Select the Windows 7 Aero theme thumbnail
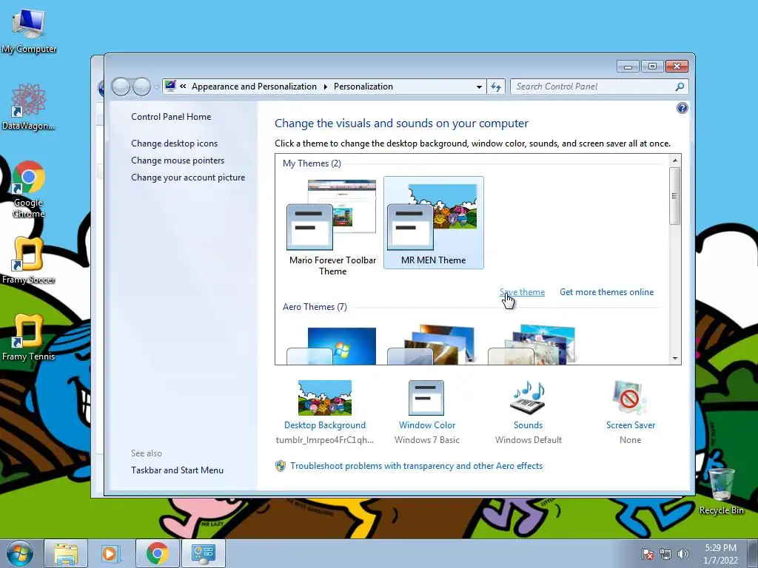This screenshot has height=568, width=758. click(332, 345)
